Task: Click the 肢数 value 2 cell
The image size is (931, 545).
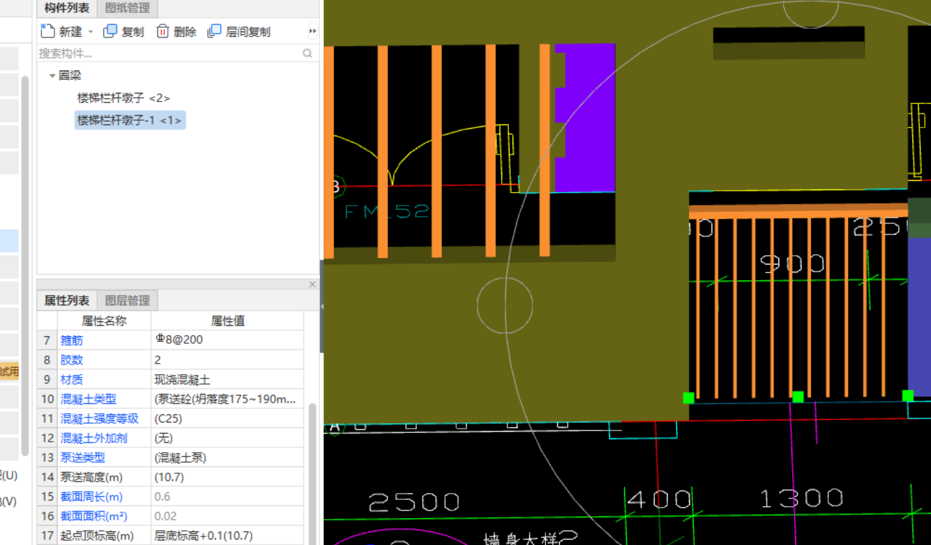Action: (227, 360)
